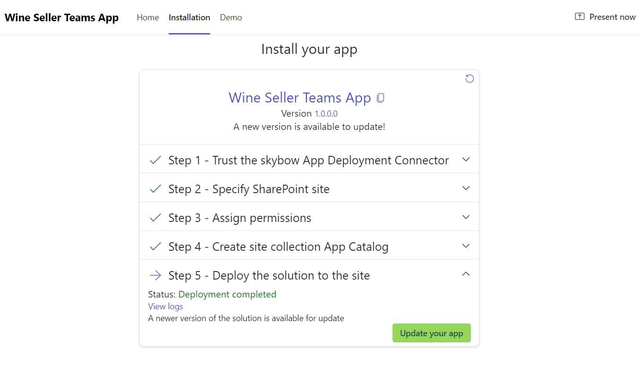
Task: Click Step 2 - Specify SharePoint site title
Action: (249, 189)
